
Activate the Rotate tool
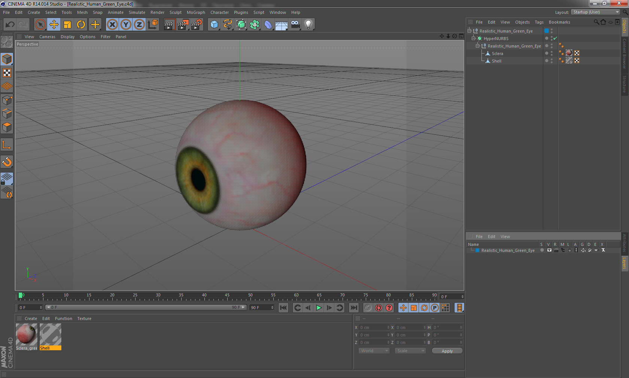(81, 25)
